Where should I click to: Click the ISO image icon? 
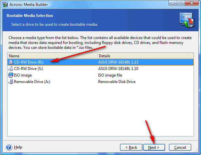coord(11,75)
